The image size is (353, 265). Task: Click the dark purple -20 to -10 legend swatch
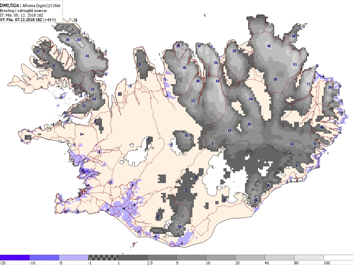(x=14, y=258)
